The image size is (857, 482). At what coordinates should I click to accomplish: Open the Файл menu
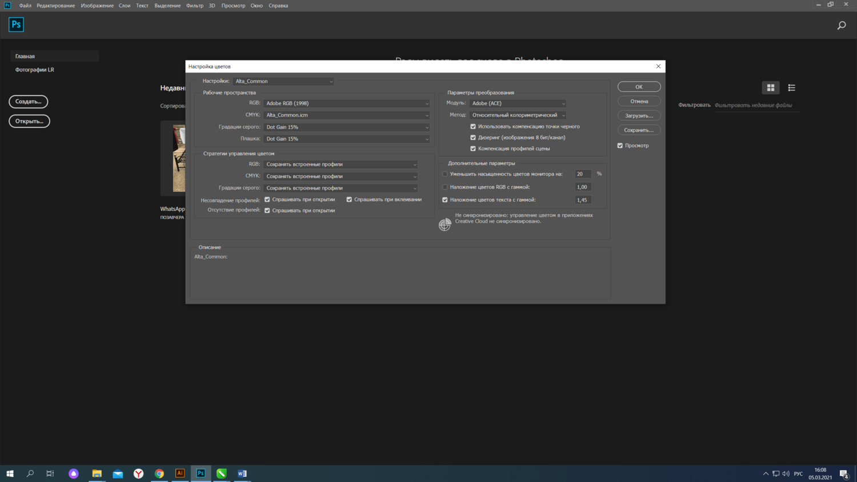25,6
